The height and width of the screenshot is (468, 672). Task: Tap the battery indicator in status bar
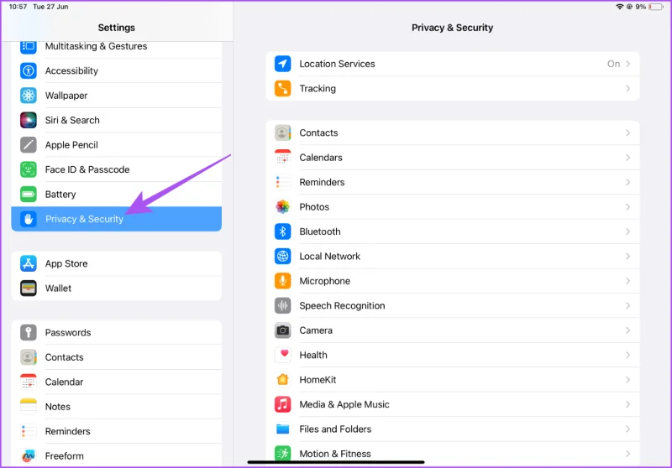tap(656, 7)
